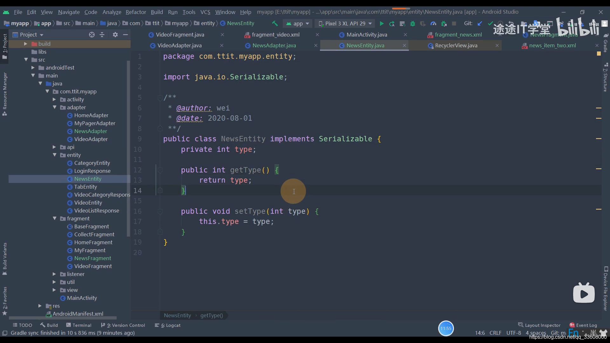Click the getType() breadcrumb below the editor
This screenshot has height=343, width=610.
click(x=212, y=315)
